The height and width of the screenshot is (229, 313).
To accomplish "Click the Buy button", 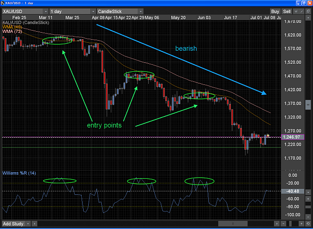I will point(275,12).
